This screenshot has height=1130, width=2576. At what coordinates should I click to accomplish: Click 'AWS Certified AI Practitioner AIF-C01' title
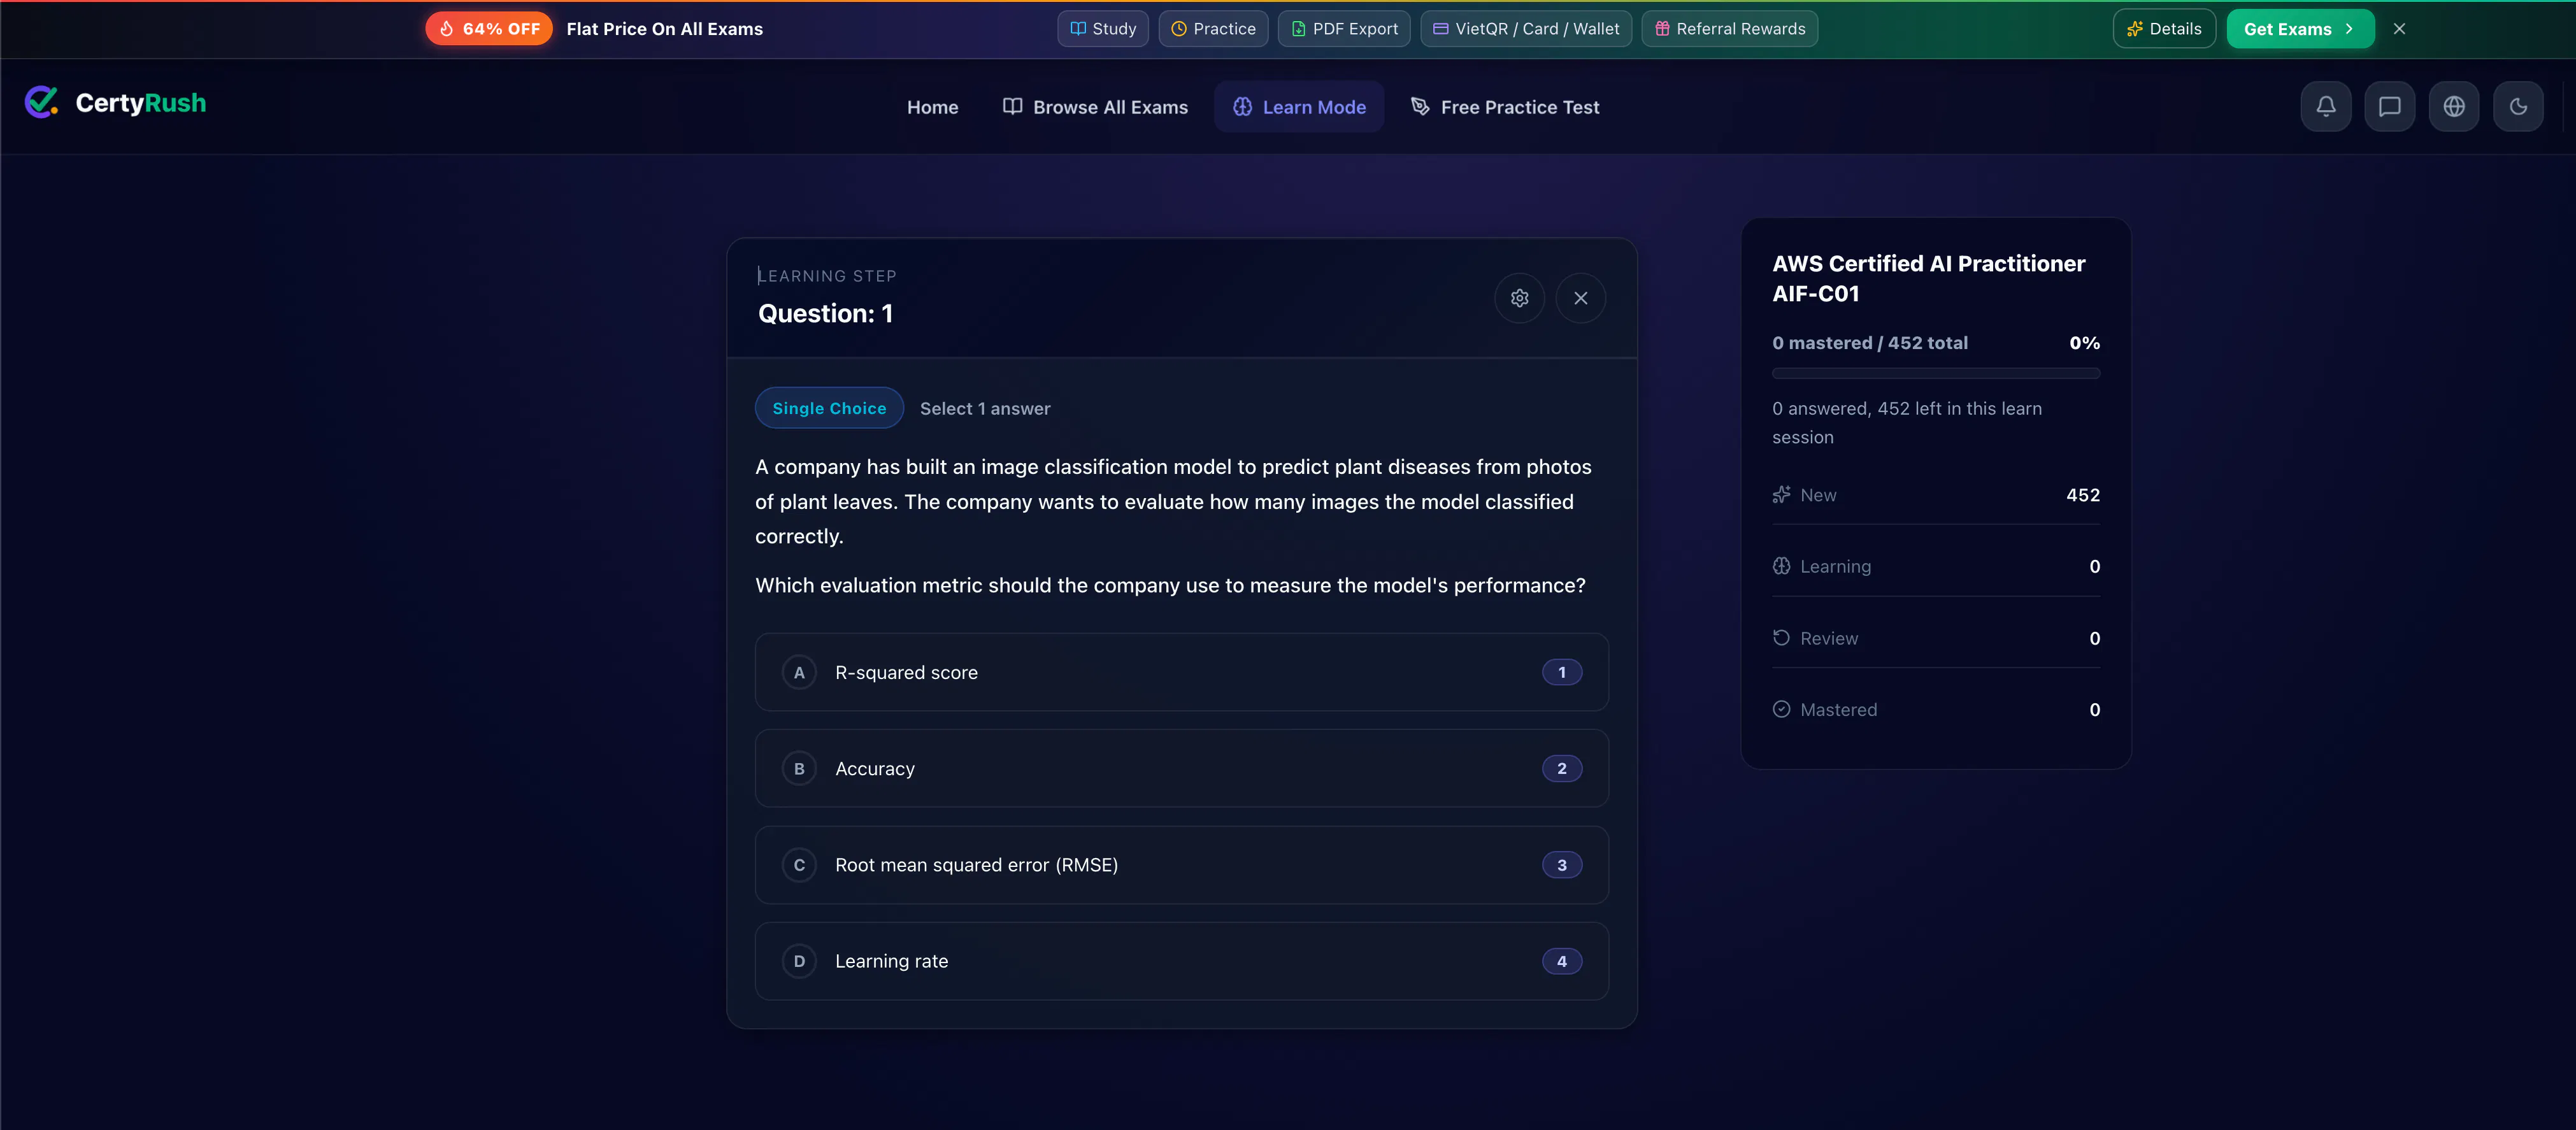[1929, 278]
